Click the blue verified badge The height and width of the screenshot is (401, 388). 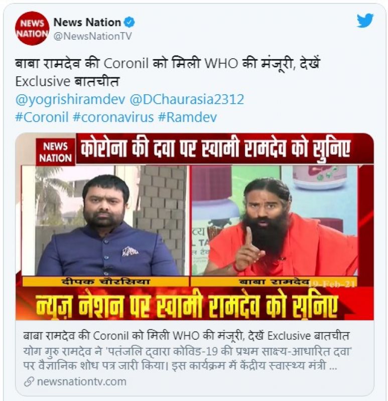[130, 22]
